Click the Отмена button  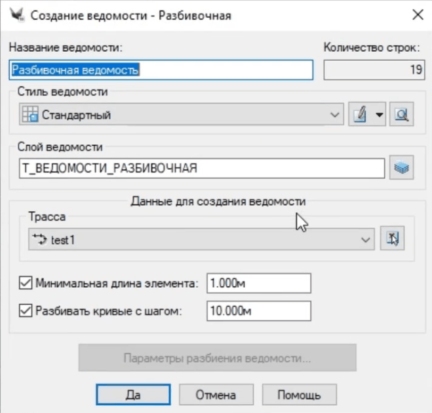click(x=216, y=395)
